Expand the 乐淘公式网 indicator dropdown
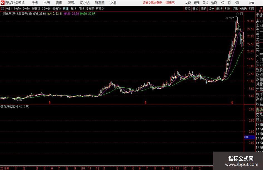263x170 pixels. tap(2, 106)
